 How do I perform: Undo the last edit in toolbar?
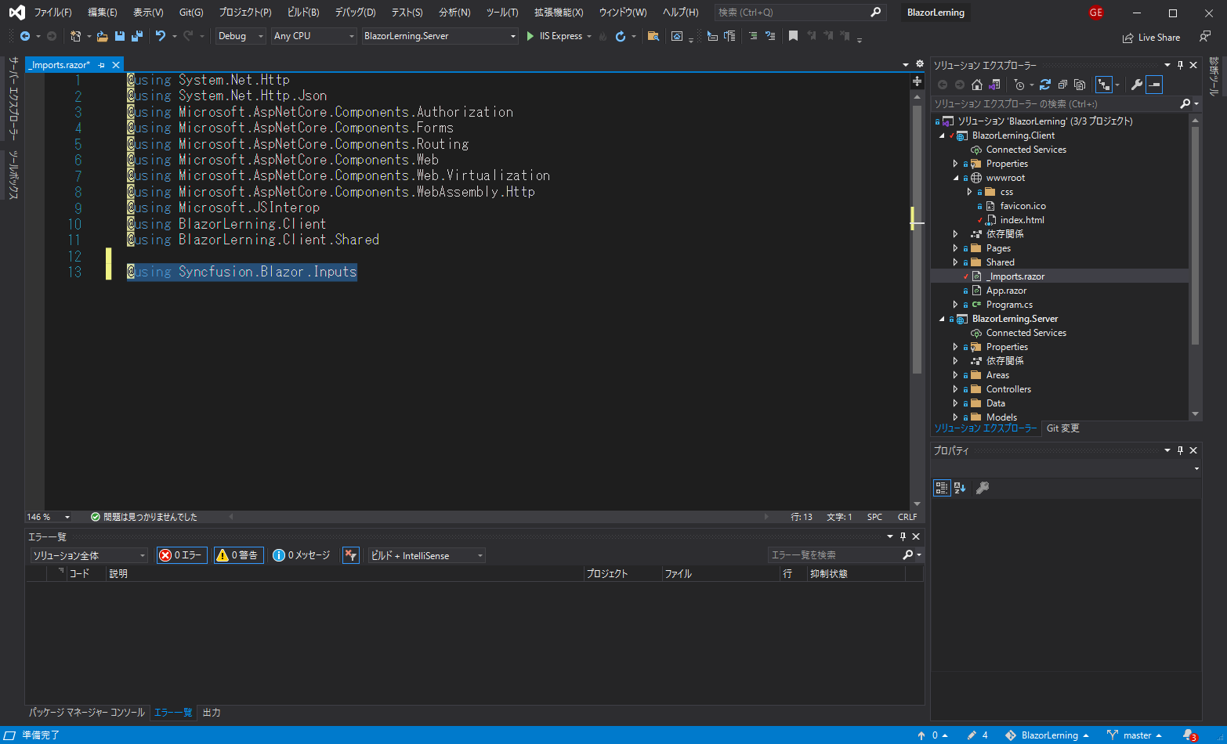(x=161, y=36)
